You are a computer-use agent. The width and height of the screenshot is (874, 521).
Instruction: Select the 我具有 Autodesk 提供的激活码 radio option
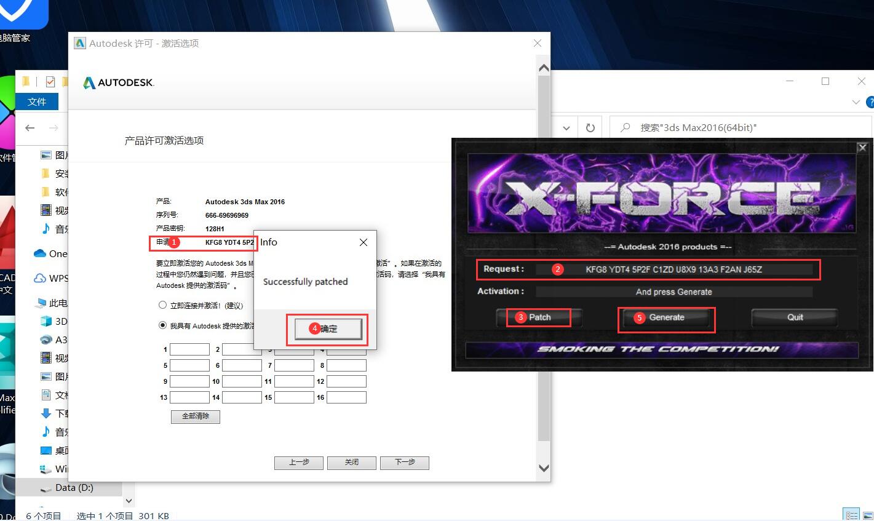coord(163,325)
